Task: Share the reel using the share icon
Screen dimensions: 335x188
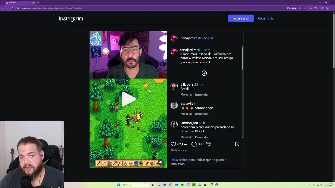Action: (x=209, y=144)
